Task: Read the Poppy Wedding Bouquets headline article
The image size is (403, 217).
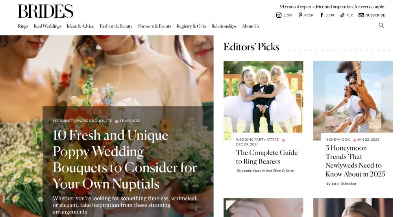Action: (x=125, y=160)
